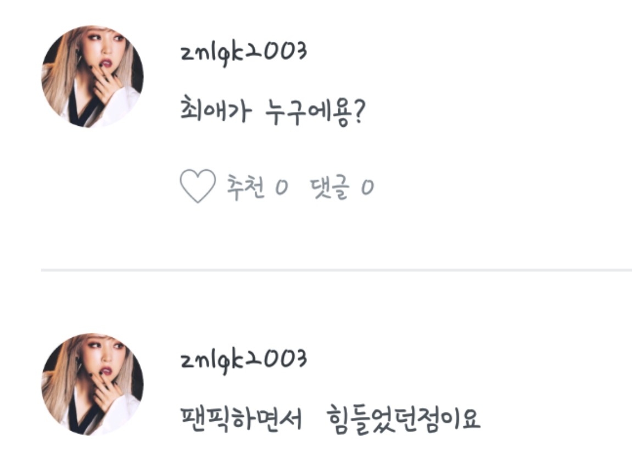
Task: Open znlqk2003 profile from the second comment
Action: pos(243,360)
